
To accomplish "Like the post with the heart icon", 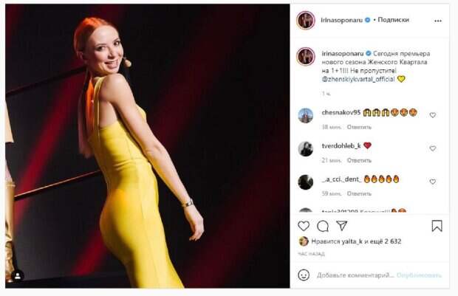I will 304,226.
